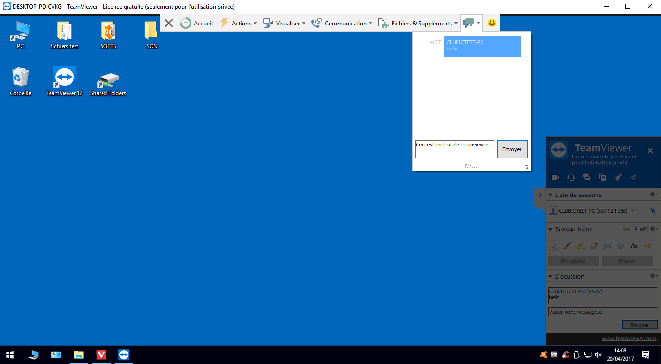
Task: Click the CLUBICTEST-PC hello message bubble
Action: coord(483,47)
